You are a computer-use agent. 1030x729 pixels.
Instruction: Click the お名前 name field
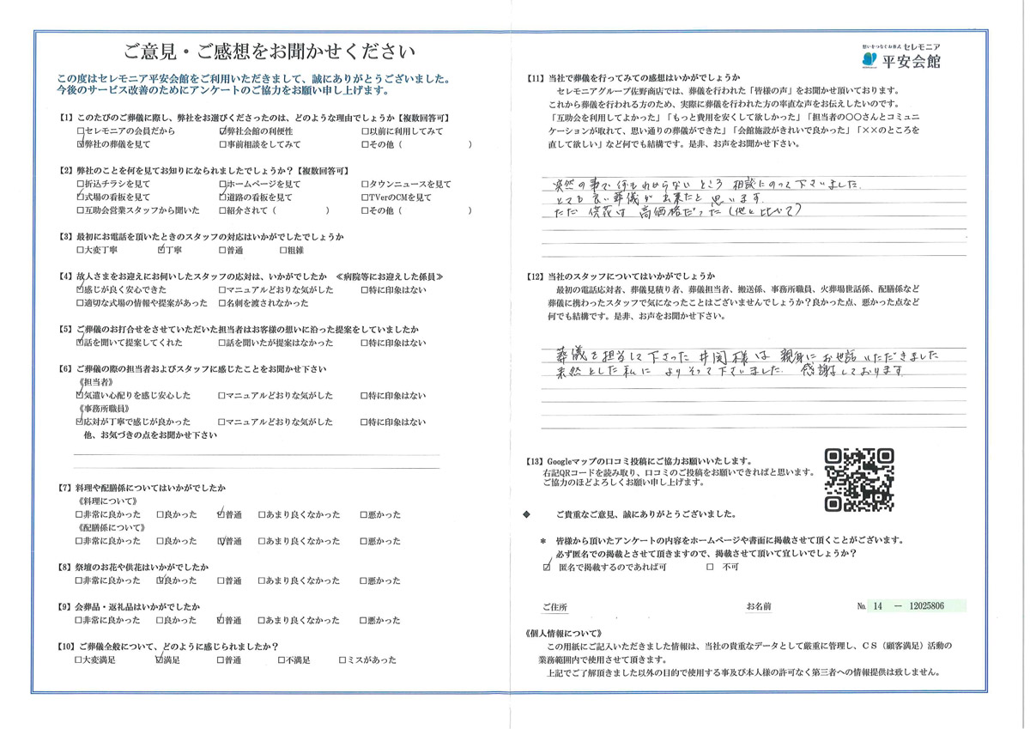pos(803,606)
